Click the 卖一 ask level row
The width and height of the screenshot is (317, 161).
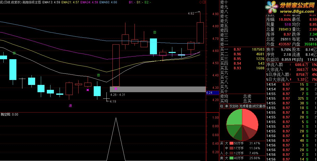point(242,44)
